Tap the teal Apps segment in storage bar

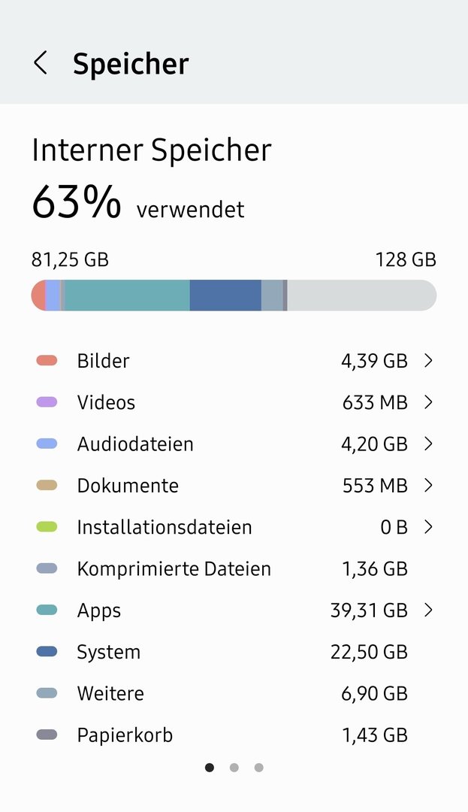[127, 295]
